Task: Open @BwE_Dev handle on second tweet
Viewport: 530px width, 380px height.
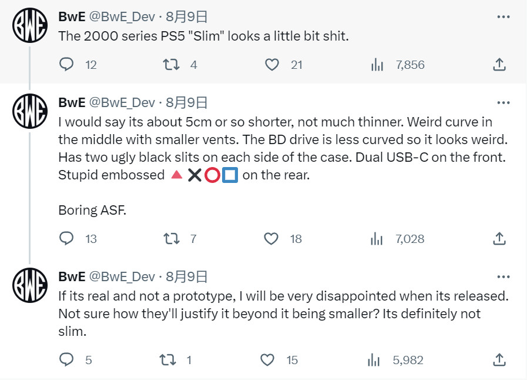Action: point(122,103)
